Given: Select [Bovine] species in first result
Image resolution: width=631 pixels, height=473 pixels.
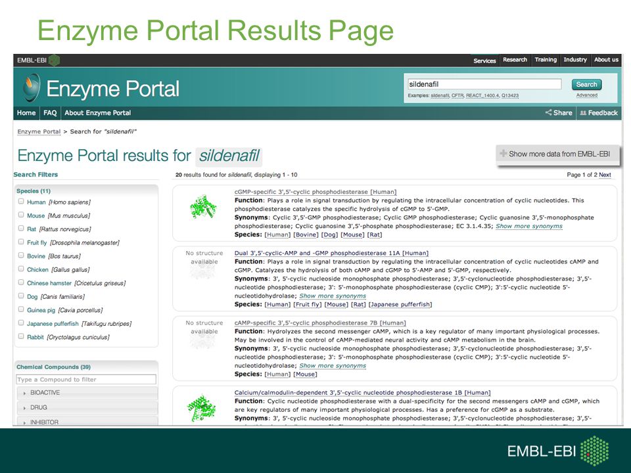Looking at the screenshot, I should click(x=306, y=235).
